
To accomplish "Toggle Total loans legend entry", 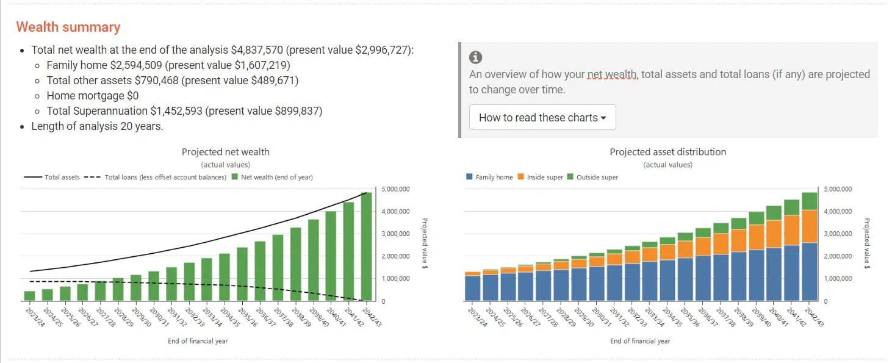I will pyautogui.click(x=154, y=178).
